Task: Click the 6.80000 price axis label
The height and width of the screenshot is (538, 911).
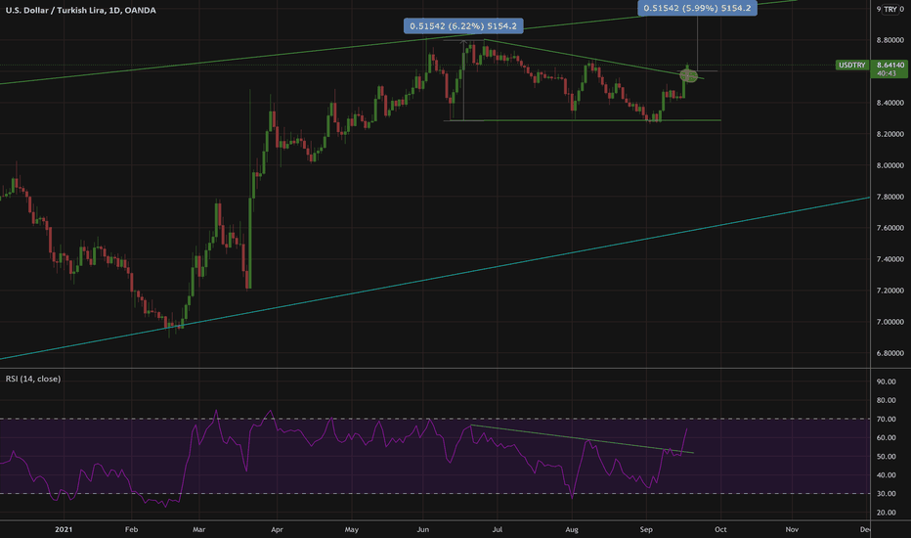Action: coord(889,354)
